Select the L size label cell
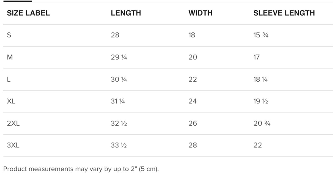Viewport: 333px width, 184px height. tap(9, 79)
